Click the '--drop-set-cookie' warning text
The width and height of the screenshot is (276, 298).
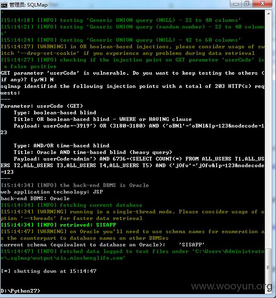(x=127, y=53)
